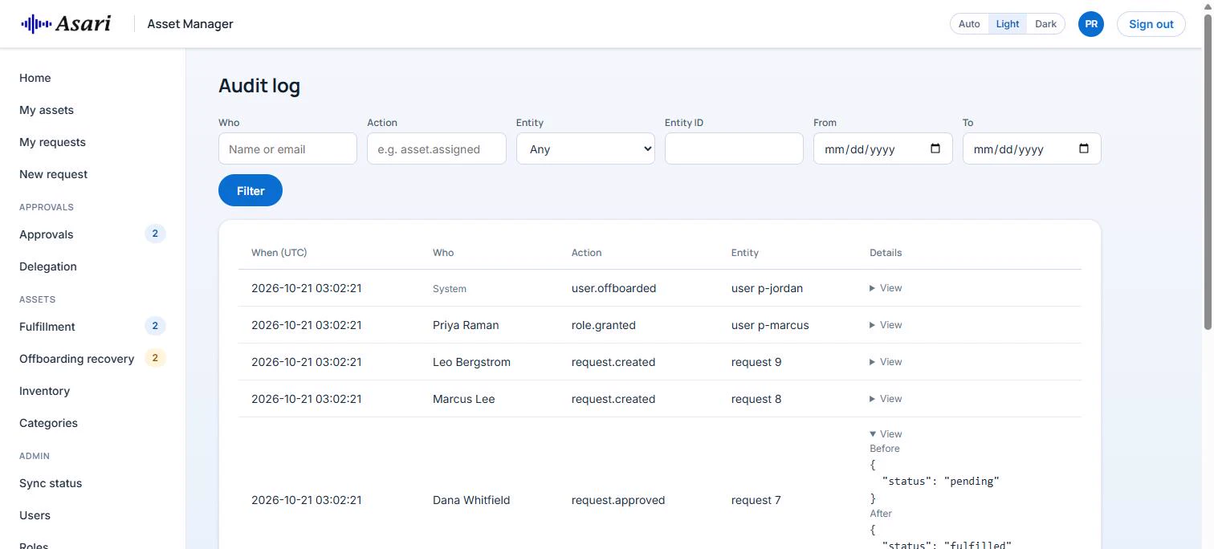The image size is (1214, 549).
Task: Collapse View details for request 7 row
Action: [886, 434]
